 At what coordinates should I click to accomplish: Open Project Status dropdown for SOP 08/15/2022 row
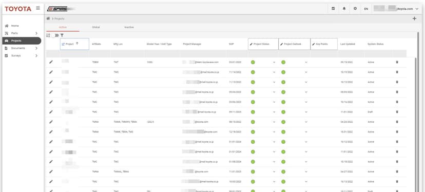[274, 122]
